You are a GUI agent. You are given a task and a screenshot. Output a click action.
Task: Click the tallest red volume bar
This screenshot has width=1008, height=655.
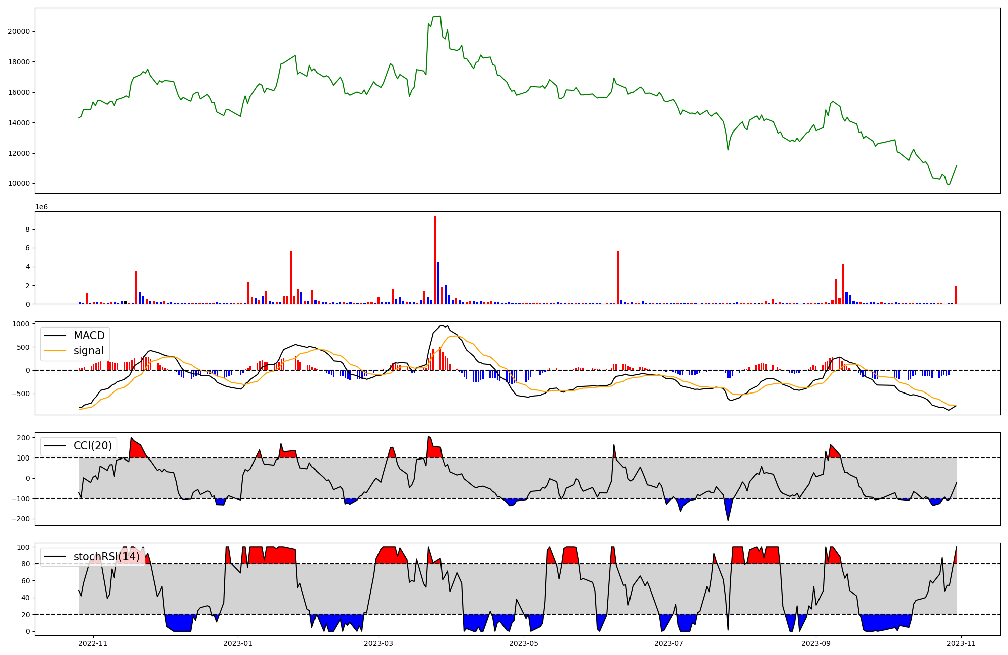pos(435,259)
